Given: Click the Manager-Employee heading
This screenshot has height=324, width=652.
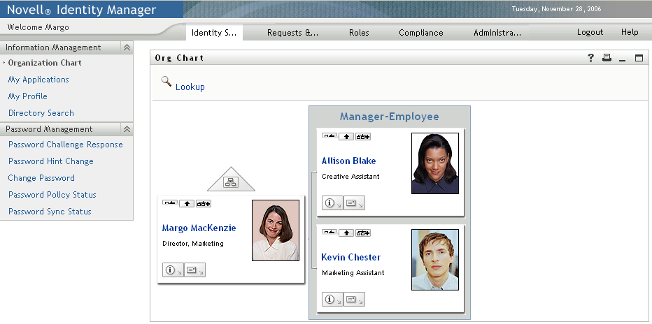Looking at the screenshot, I should click(389, 117).
